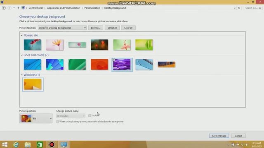Open File Explorer from taskbar
Screen dimensions: 264x148
[28, 144]
